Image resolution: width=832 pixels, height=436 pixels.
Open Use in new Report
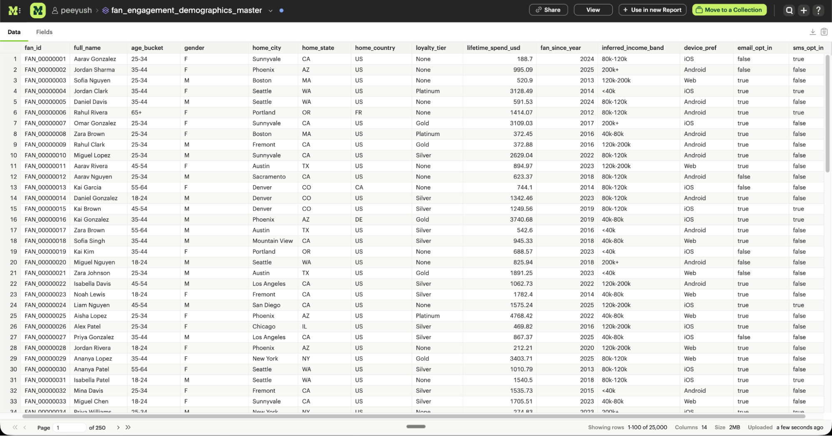pyautogui.click(x=652, y=10)
